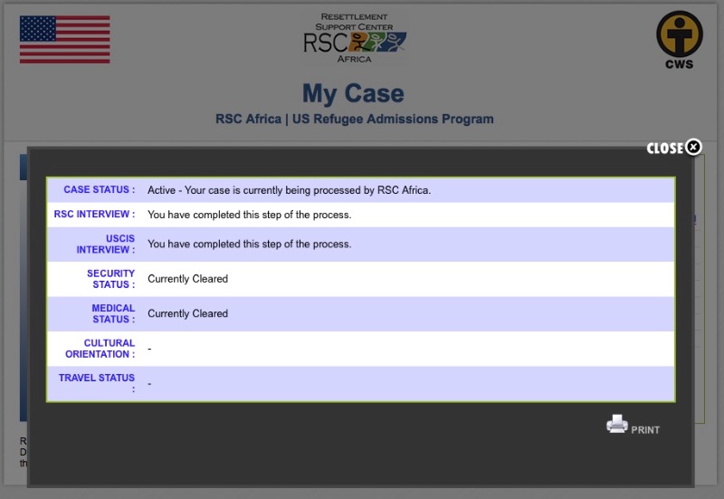Click Medical Status Currently Cleared value
The image size is (724, 499).
188,313
